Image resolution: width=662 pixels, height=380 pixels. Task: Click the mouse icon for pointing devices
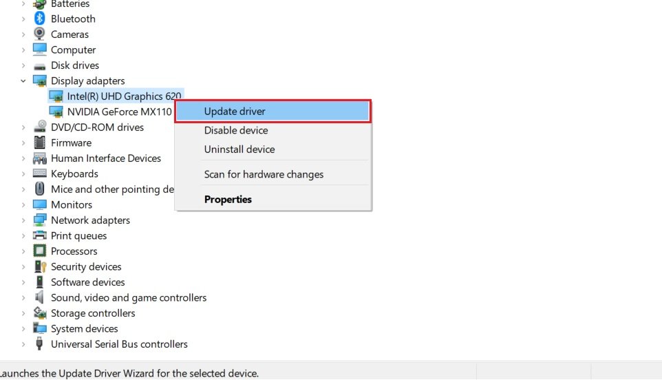coord(40,189)
